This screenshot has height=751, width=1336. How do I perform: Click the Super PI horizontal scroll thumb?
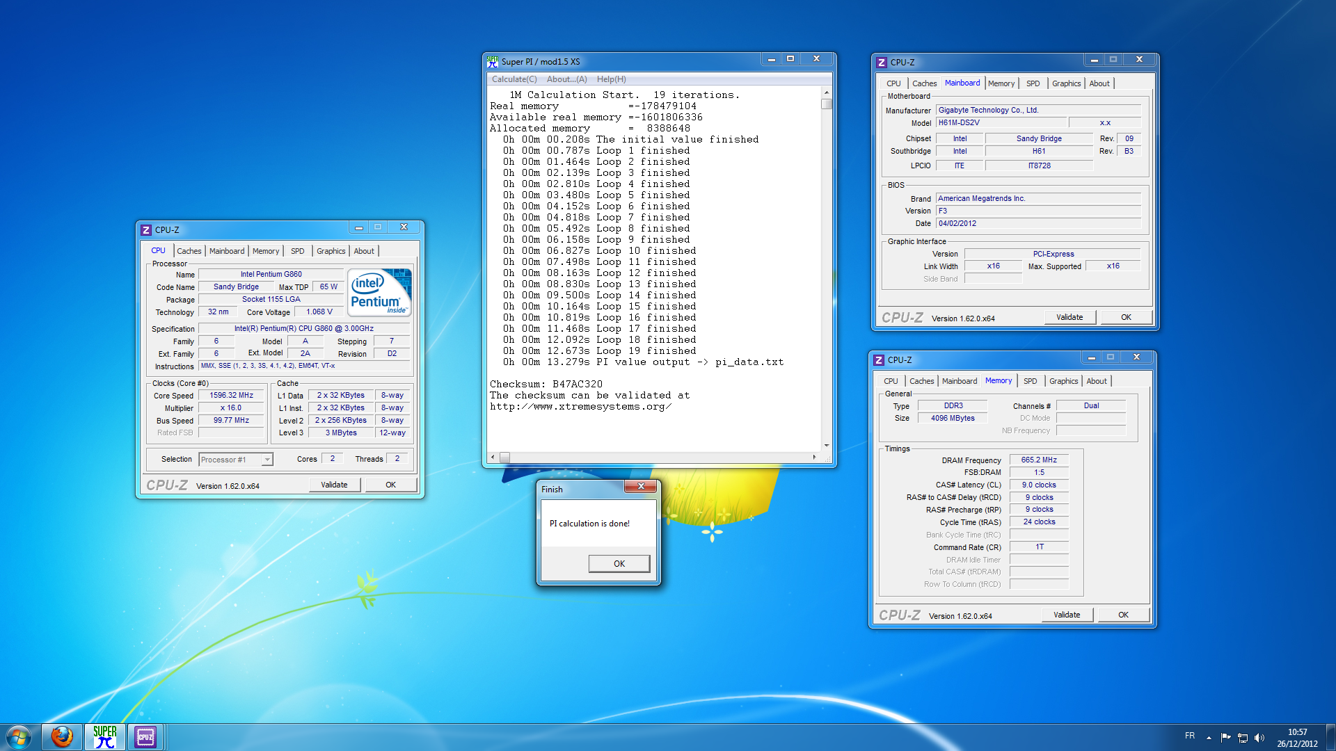(505, 457)
